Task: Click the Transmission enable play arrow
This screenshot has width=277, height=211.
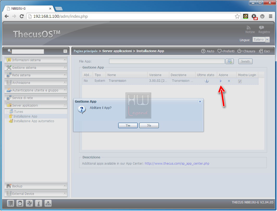Action: [221, 81]
